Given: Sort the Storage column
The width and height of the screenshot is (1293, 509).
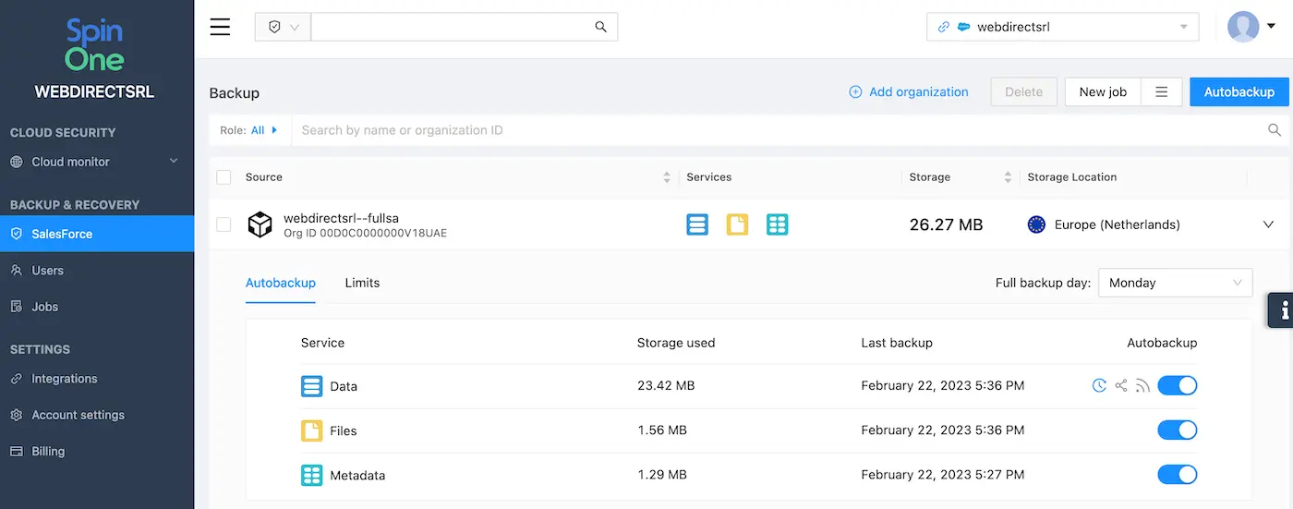Looking at the screenshot, I should [1009, 177].
